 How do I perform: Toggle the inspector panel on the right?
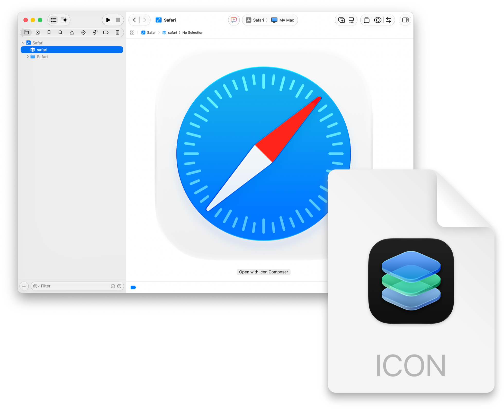tap(406, 20)
